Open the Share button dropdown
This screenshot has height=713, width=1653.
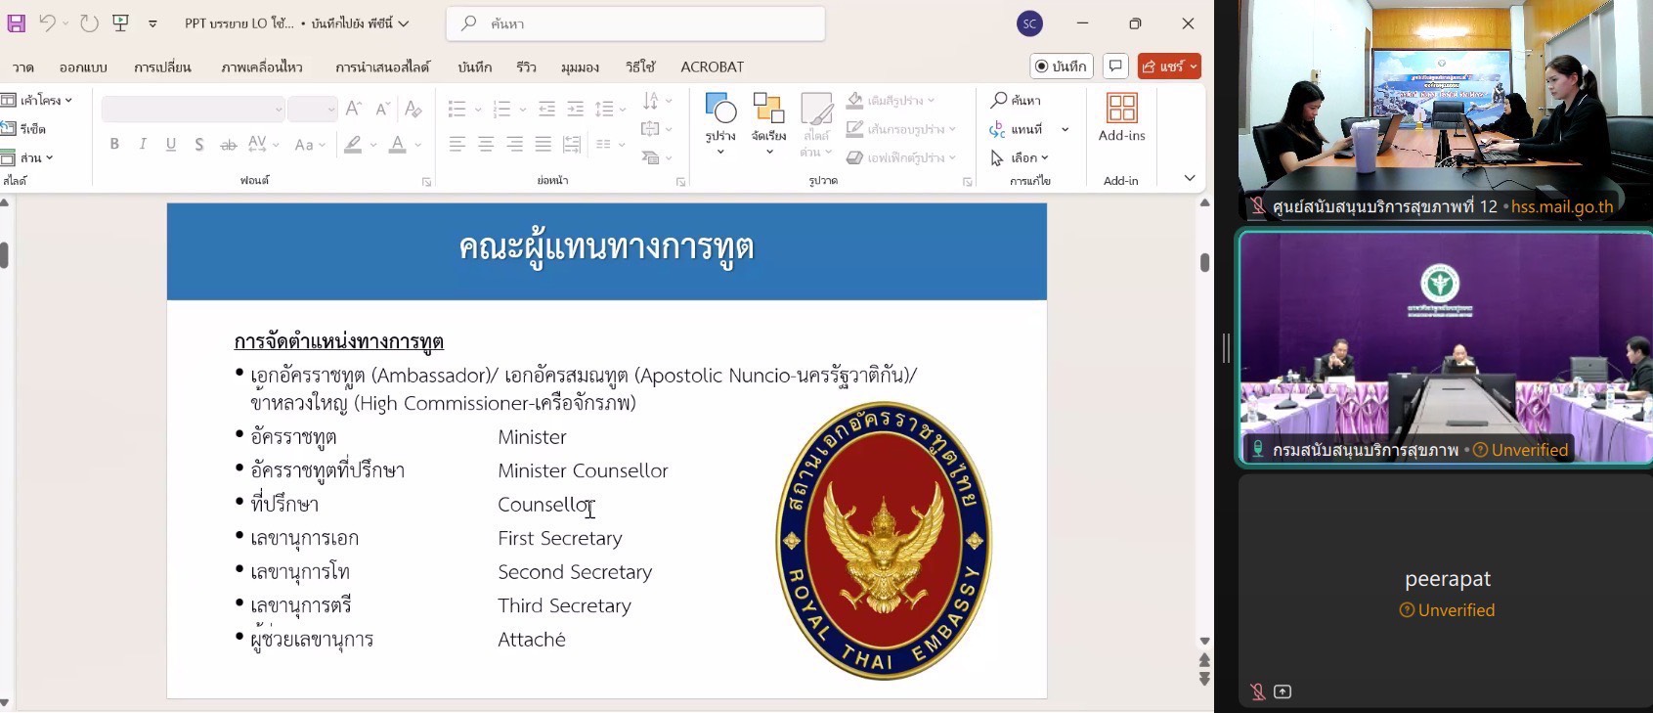pos(1194,67)
